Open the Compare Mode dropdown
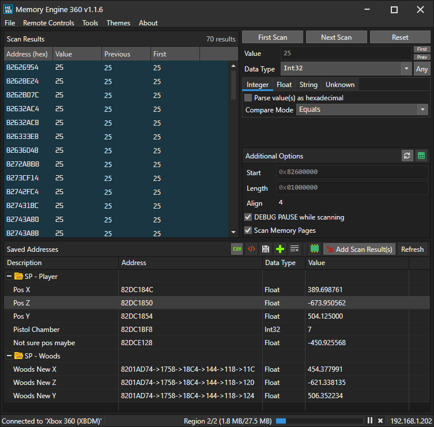Screen dimensions: 434x427 362,109
